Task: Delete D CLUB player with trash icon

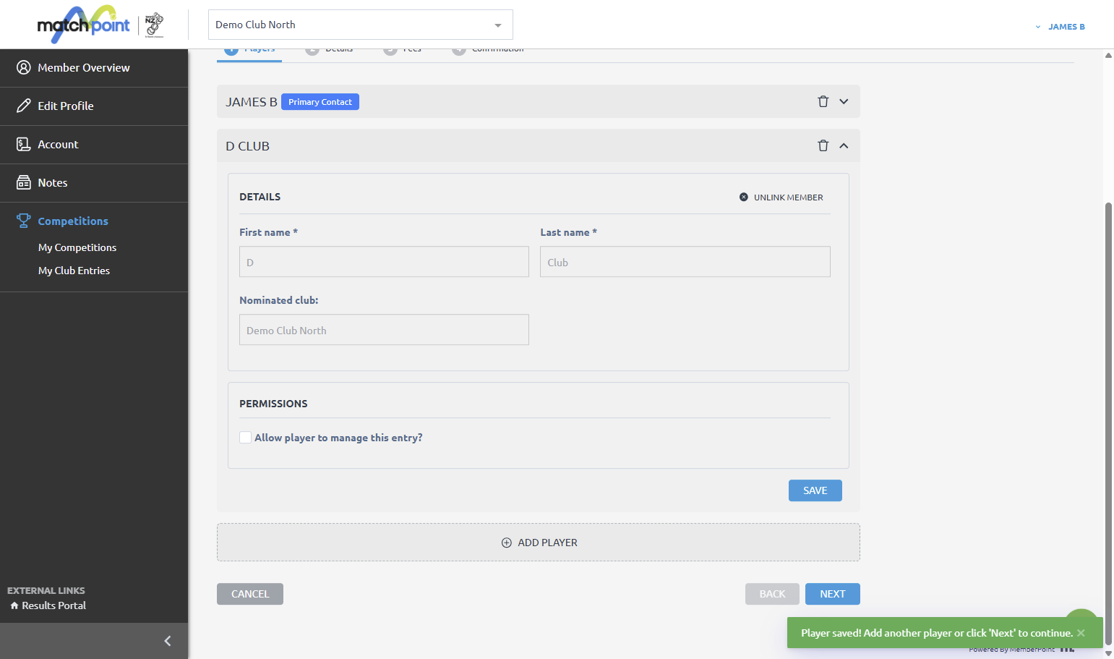Action: (x=823, y=145)
